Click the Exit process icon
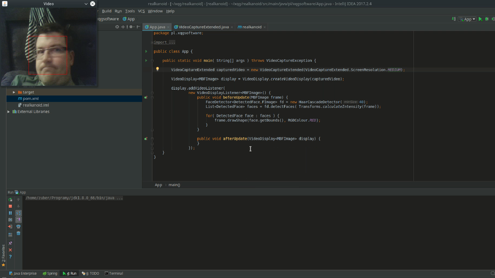 click(x=10, y=227)
